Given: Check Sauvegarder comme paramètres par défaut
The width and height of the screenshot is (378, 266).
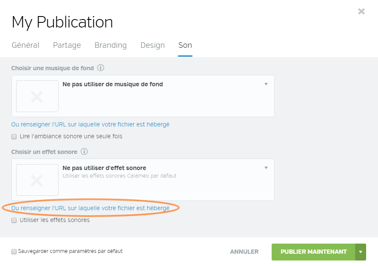Looking at the screenshot, I should [x=14, y=252].
